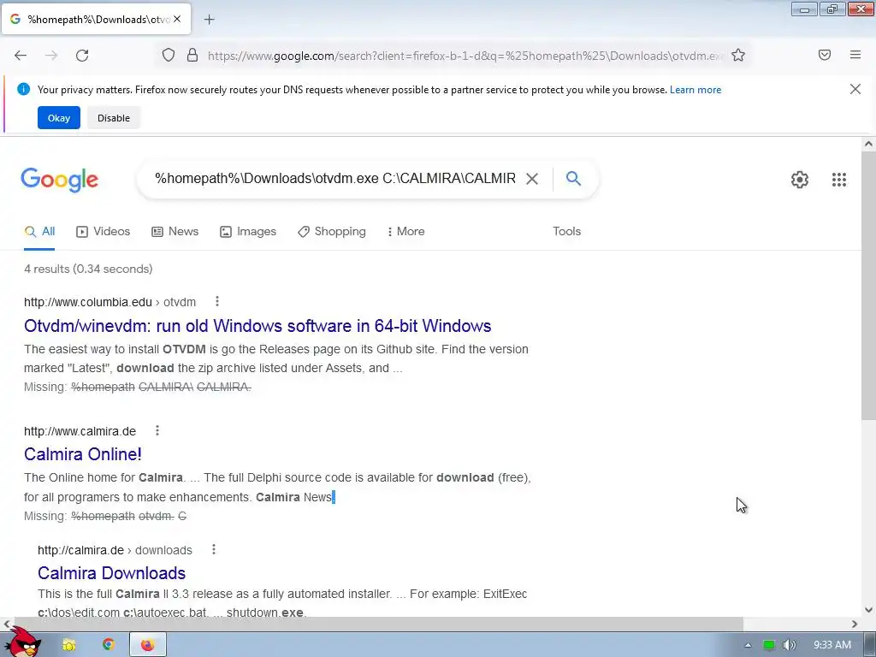This screenshot has width=876, height=657.
Task: Open the Angry Birds start button
Action: [23, 642]
